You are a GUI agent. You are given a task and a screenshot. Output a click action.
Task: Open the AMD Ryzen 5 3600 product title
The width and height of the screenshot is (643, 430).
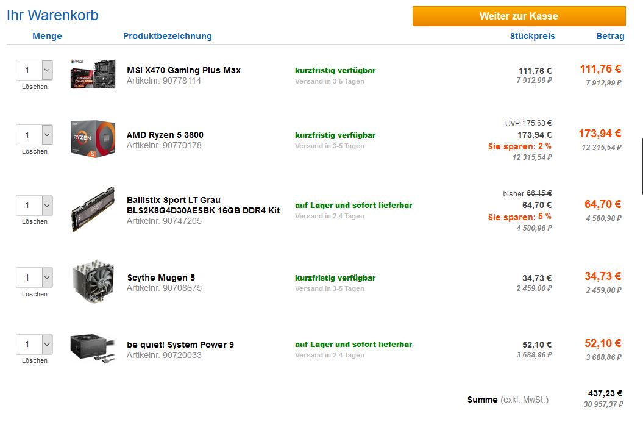[165, 135]
